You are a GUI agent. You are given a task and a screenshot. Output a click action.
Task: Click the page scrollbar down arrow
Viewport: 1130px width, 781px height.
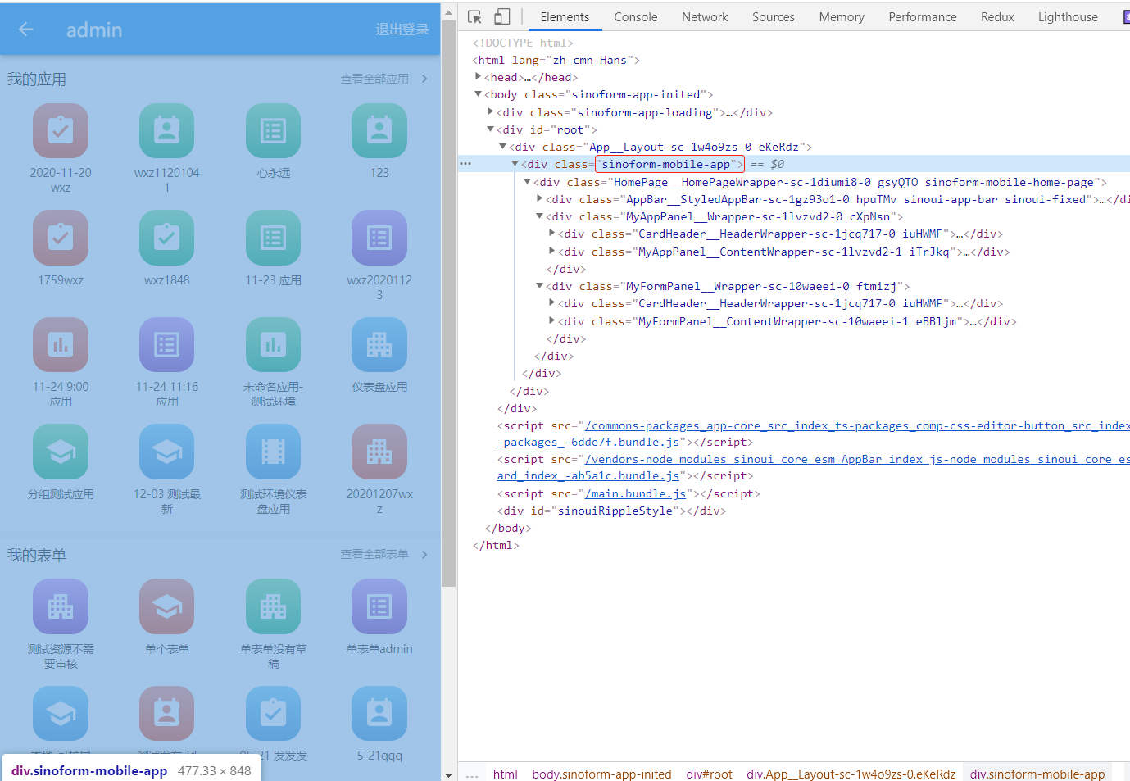coord(448,774)
